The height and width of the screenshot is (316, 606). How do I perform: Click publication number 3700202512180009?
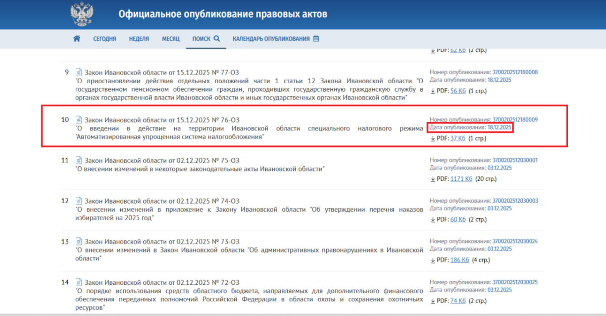[x=515, y=120]
